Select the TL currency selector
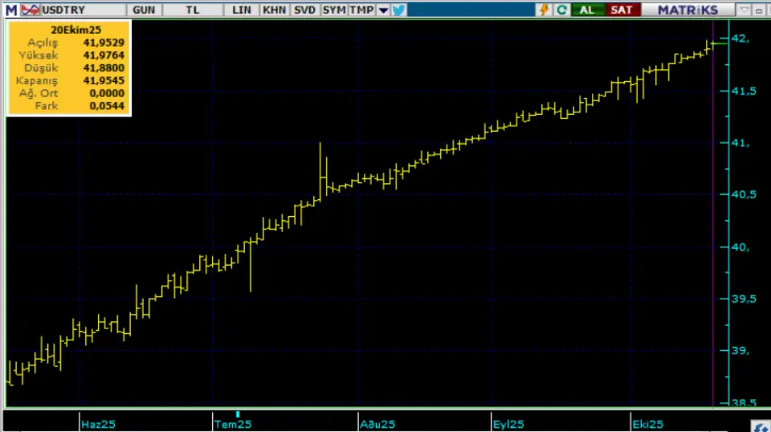The image size is (771, 432). [194, 10]
